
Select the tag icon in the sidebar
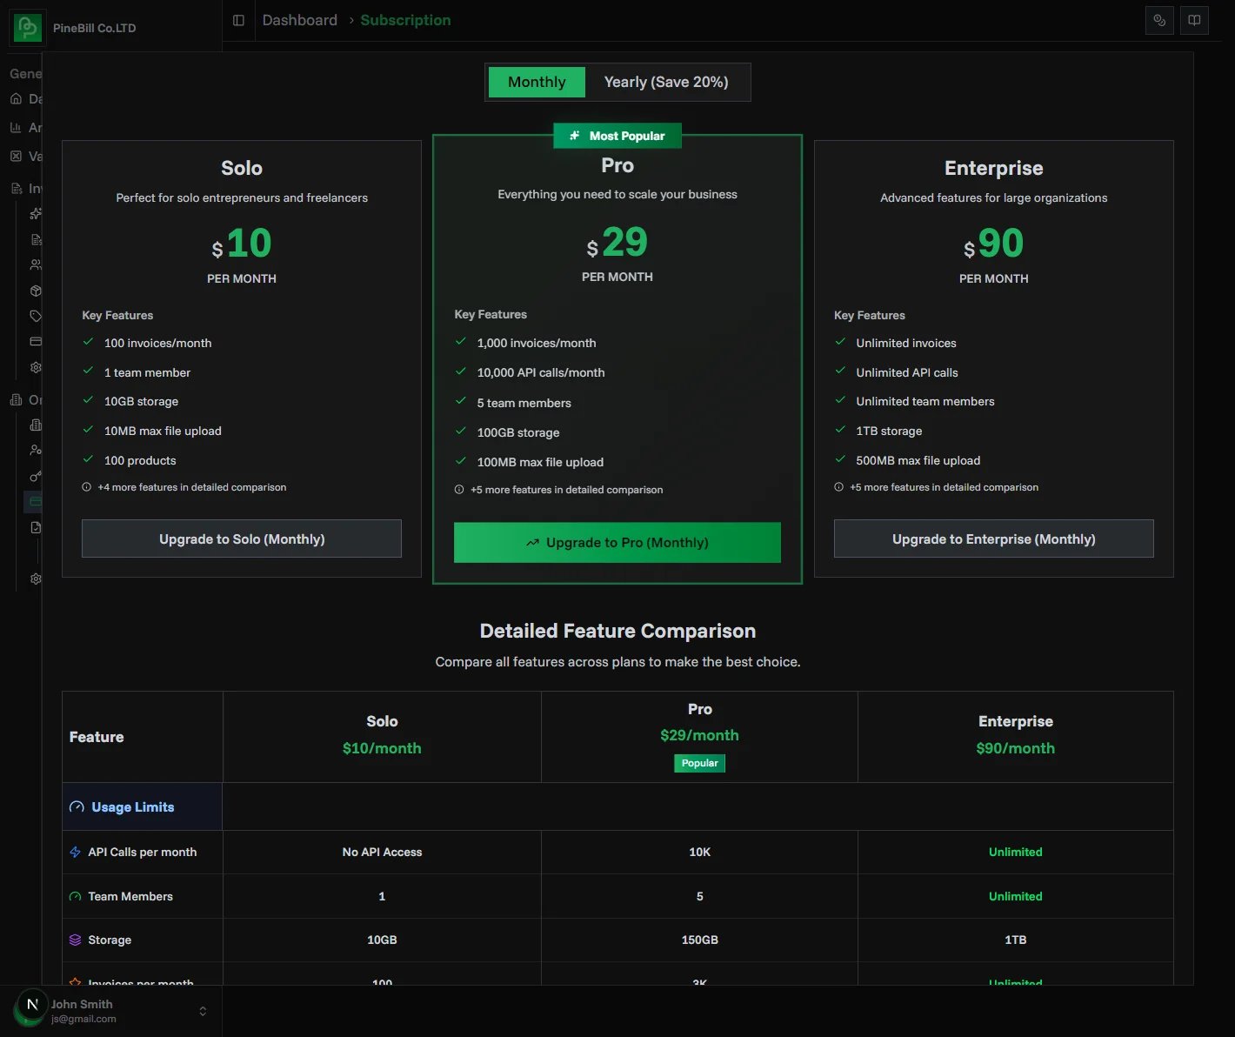36,316
